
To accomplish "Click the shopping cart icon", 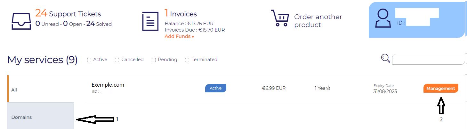I will point(280,18).
